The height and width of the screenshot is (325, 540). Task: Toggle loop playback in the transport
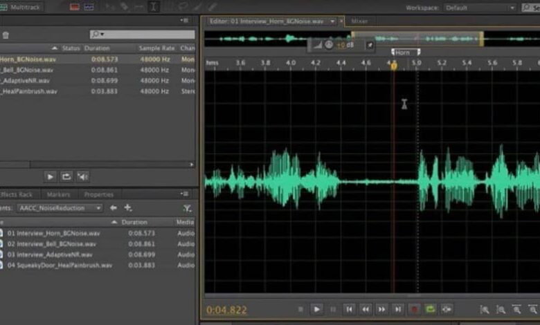(x=431, y=310)
